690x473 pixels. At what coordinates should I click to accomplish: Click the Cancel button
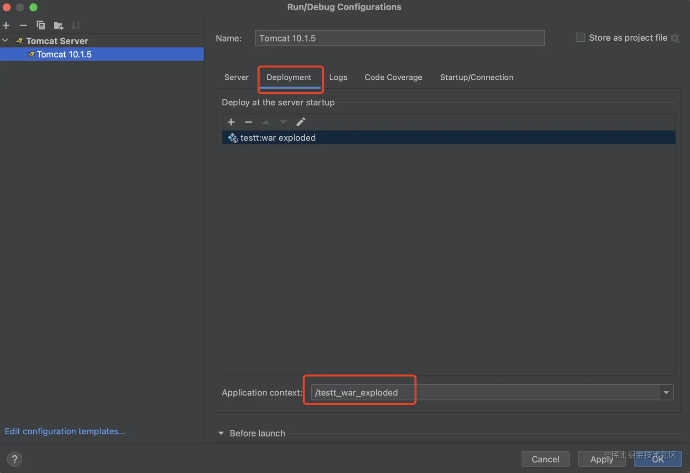tap(545, 459)
